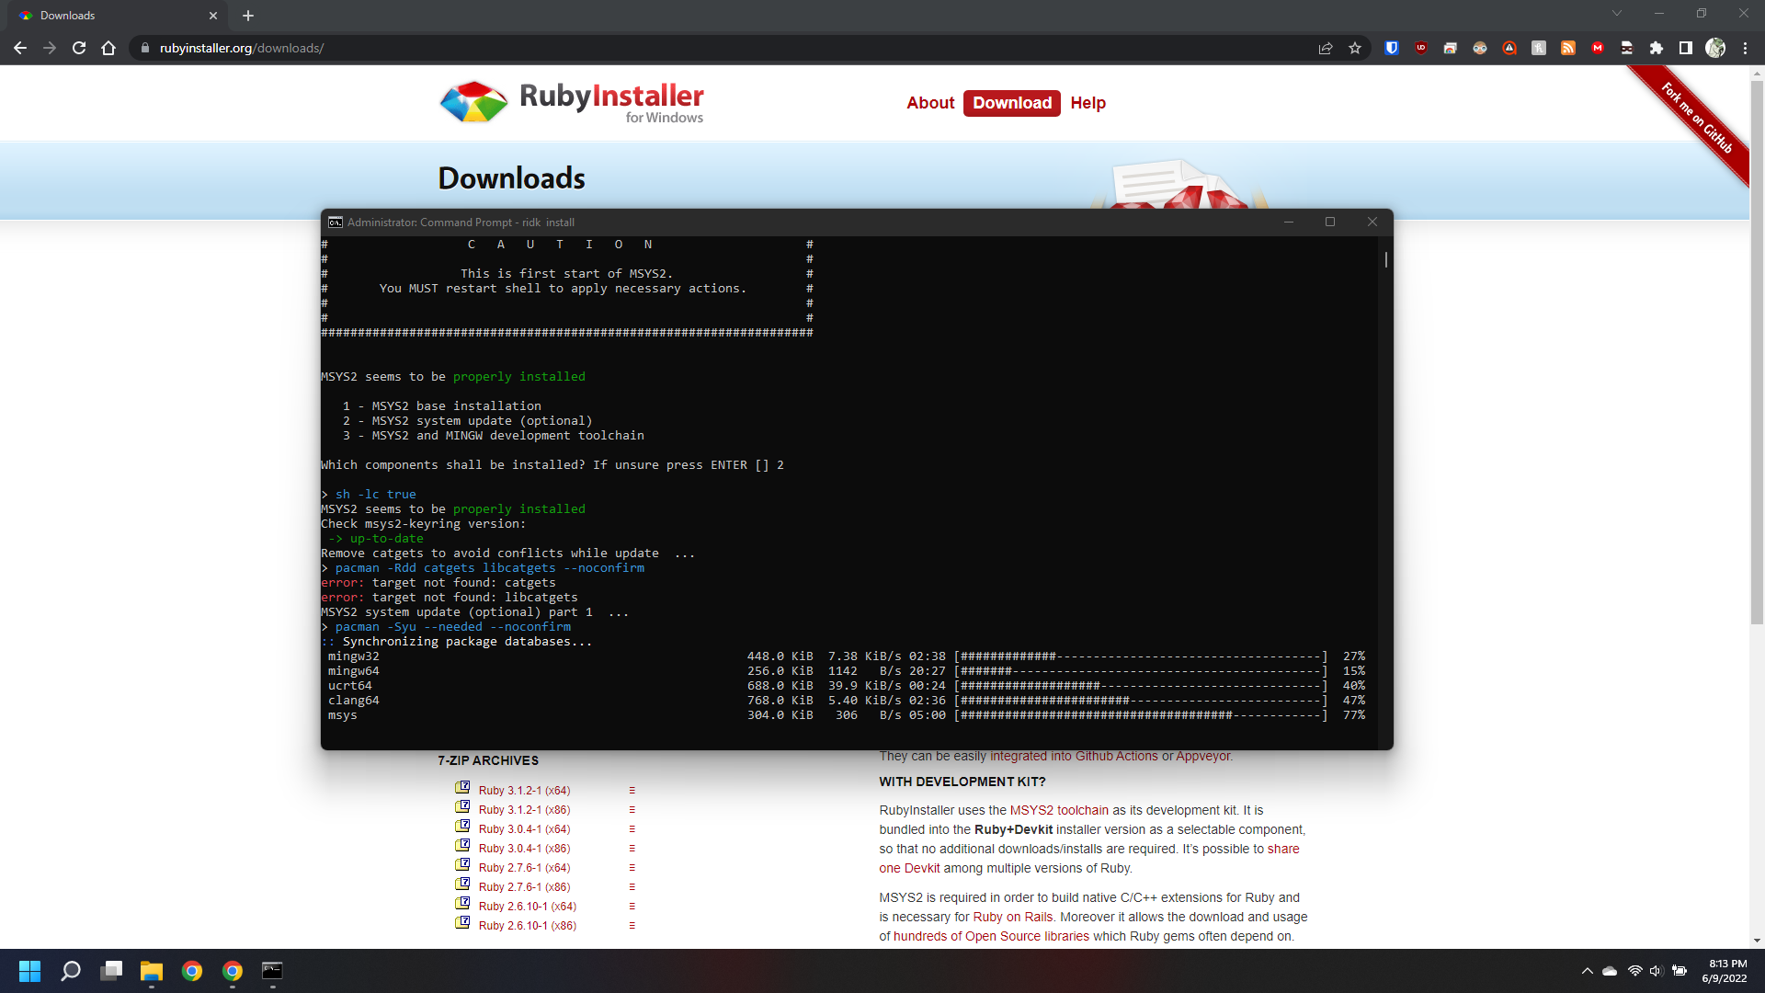
Task: Select the Download navigation item
Action: [x=1012, y=103]
